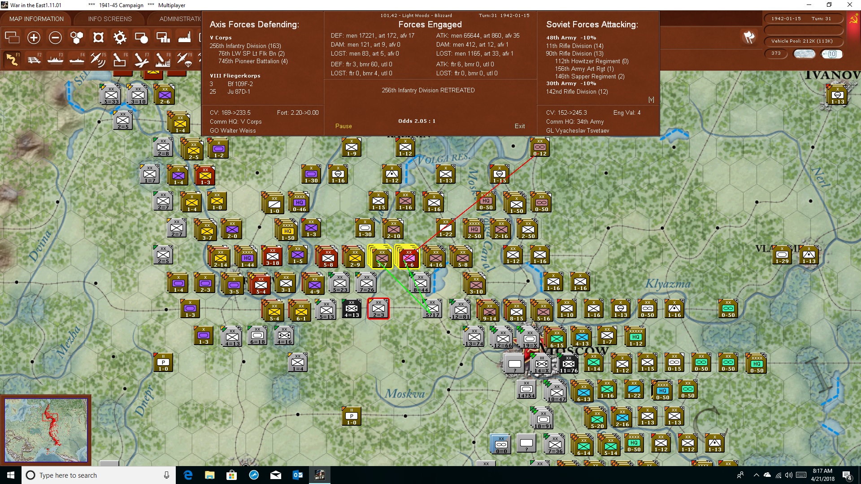The height and width of the screenshot is (484, 861).
Task: Zoom out with the minus circle icon
Action: [x=55, y=38]
